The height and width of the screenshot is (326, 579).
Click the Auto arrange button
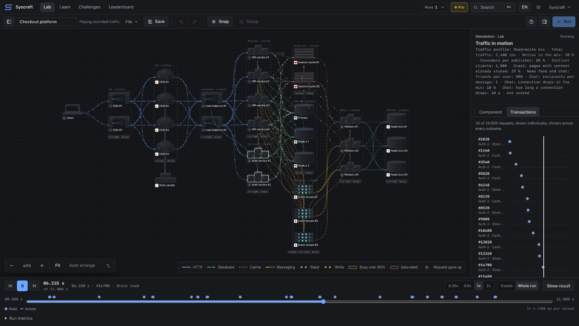point(82,266)
